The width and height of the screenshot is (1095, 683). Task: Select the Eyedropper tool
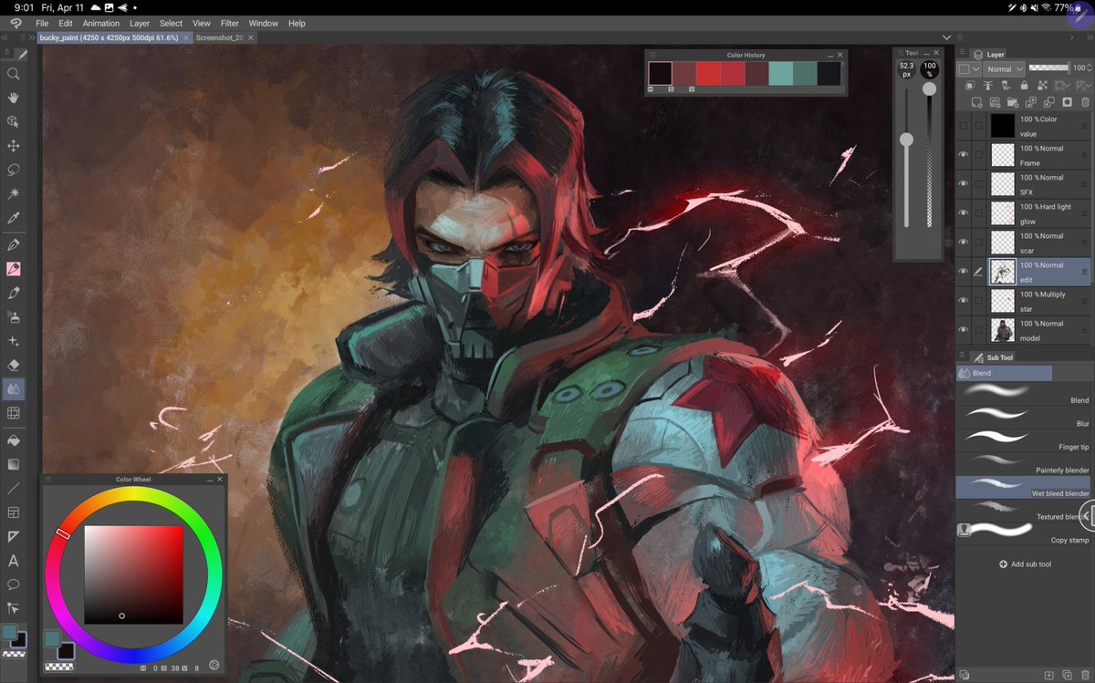click(x=14, y=219)
